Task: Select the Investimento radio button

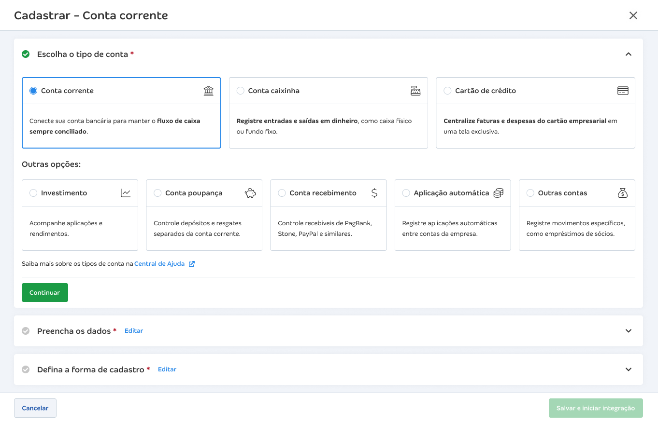Action: (33, 193)
